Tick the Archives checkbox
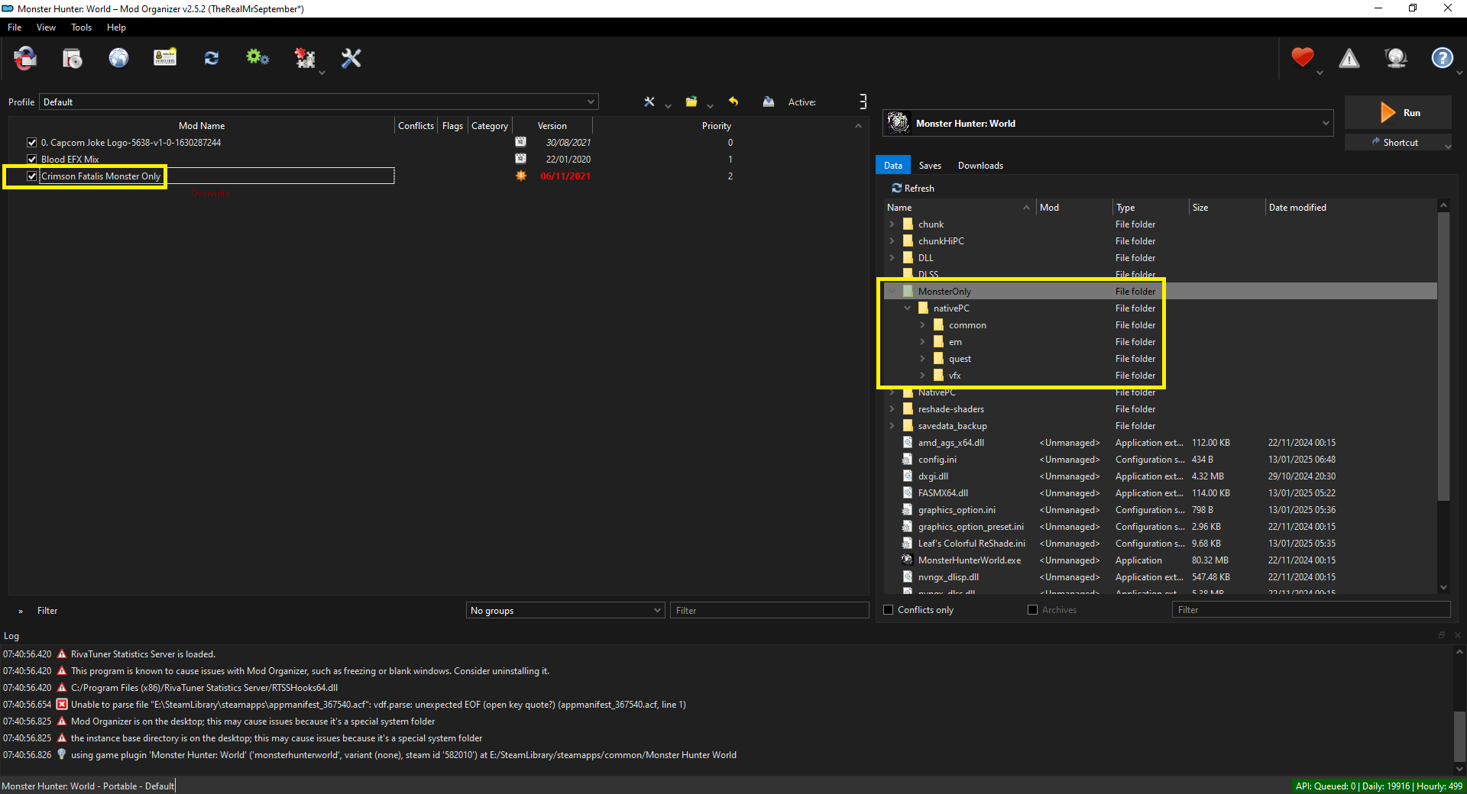Image resolution: width=1467 pixels, height=794 pixels. click(1033, 610)
